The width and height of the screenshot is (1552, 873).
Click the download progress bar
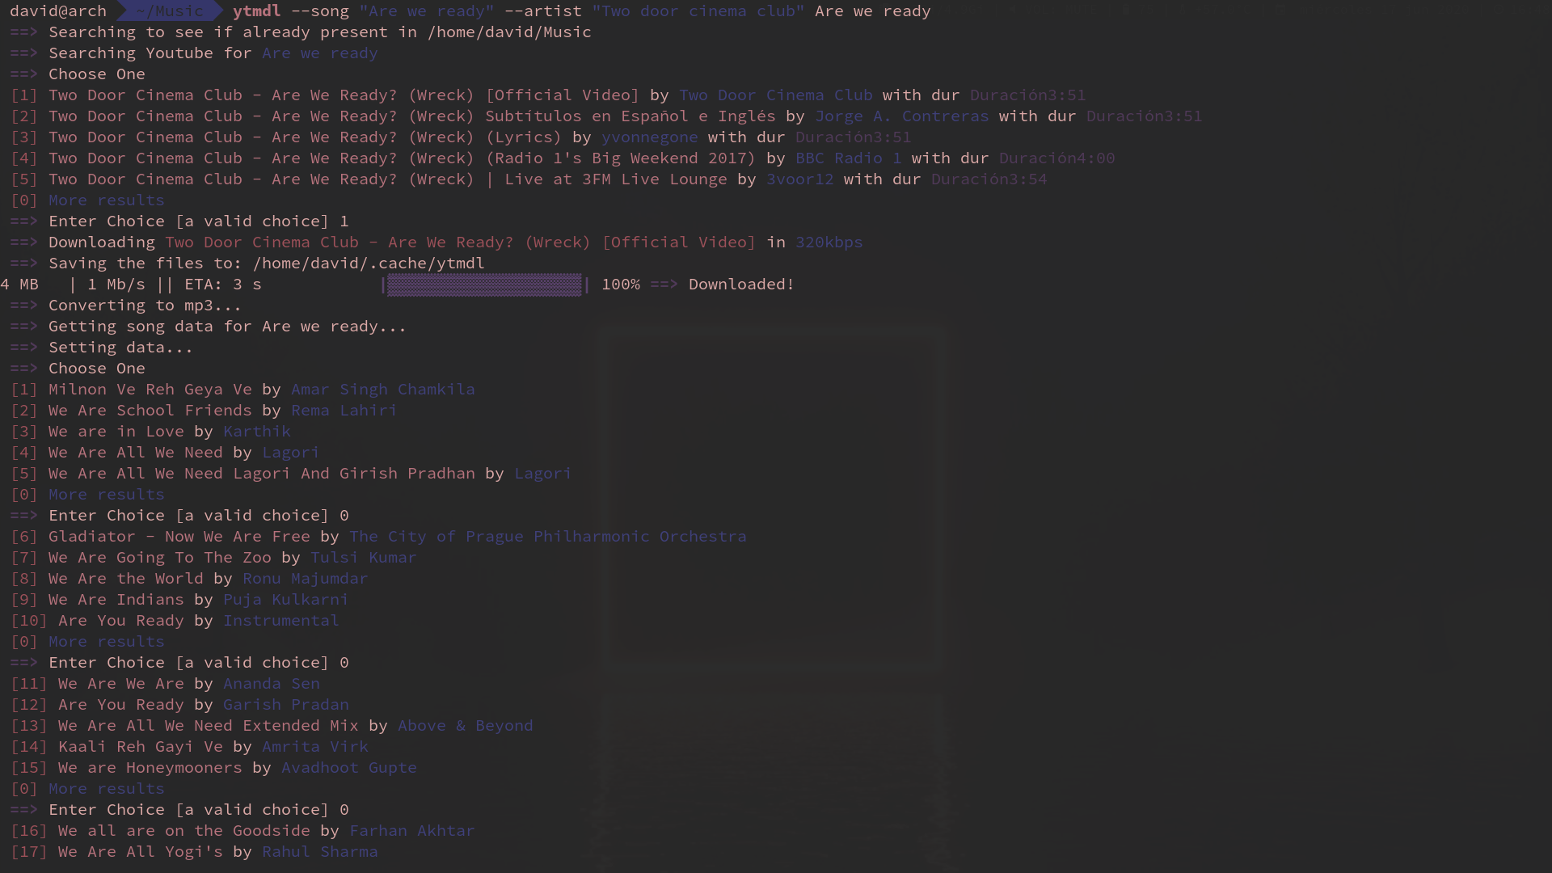484,285
